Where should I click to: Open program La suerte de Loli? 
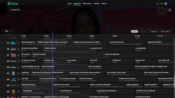pyautogui.click(x=112, y=49)
